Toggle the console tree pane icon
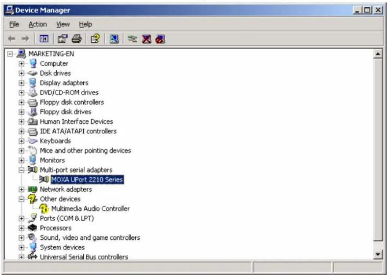This screenshot has height=275, width=387. coord(44,39)
